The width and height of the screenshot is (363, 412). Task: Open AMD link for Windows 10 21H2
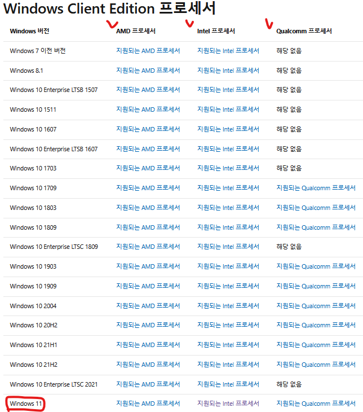[x=148, y=365]
